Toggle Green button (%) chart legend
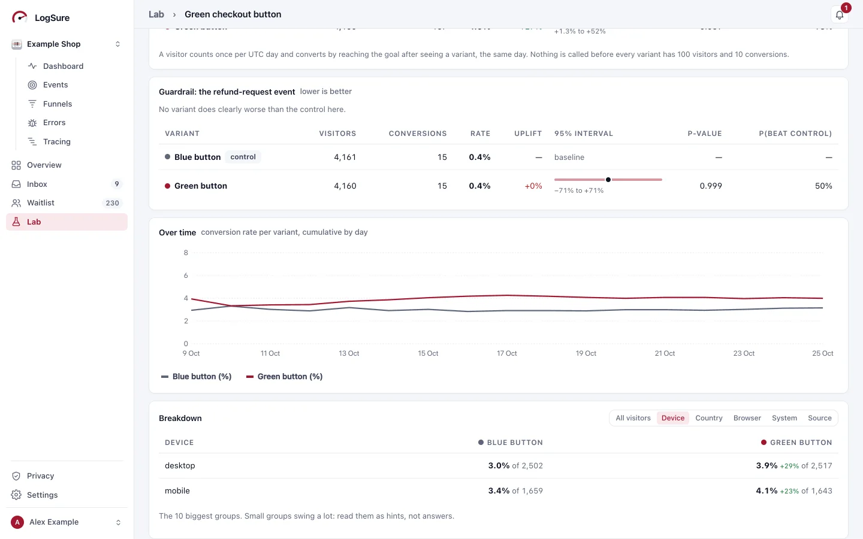 pyautogui.click(x=285, y=377)
